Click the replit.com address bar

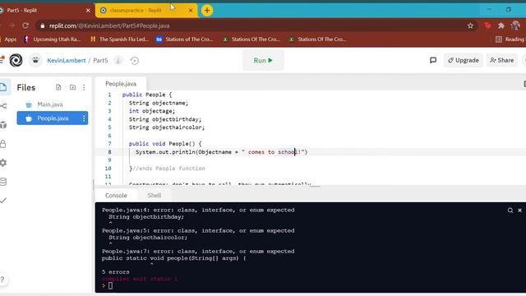point(255,25)
